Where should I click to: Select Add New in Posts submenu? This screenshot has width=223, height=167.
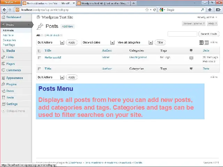8,35
